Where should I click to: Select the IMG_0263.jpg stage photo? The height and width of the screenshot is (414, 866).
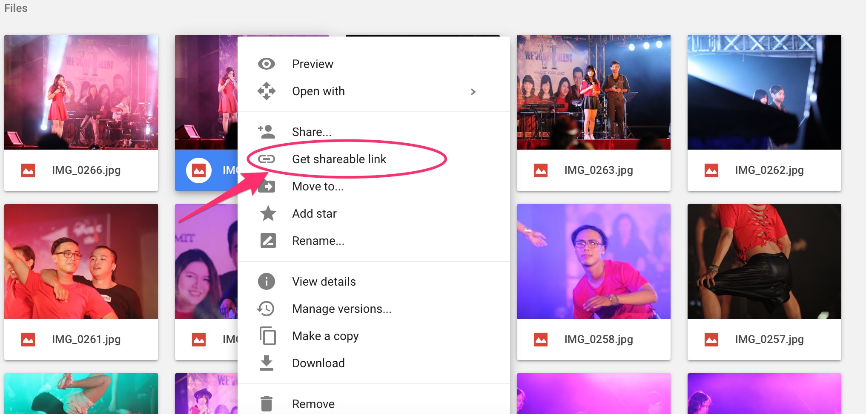pos(594,92)
